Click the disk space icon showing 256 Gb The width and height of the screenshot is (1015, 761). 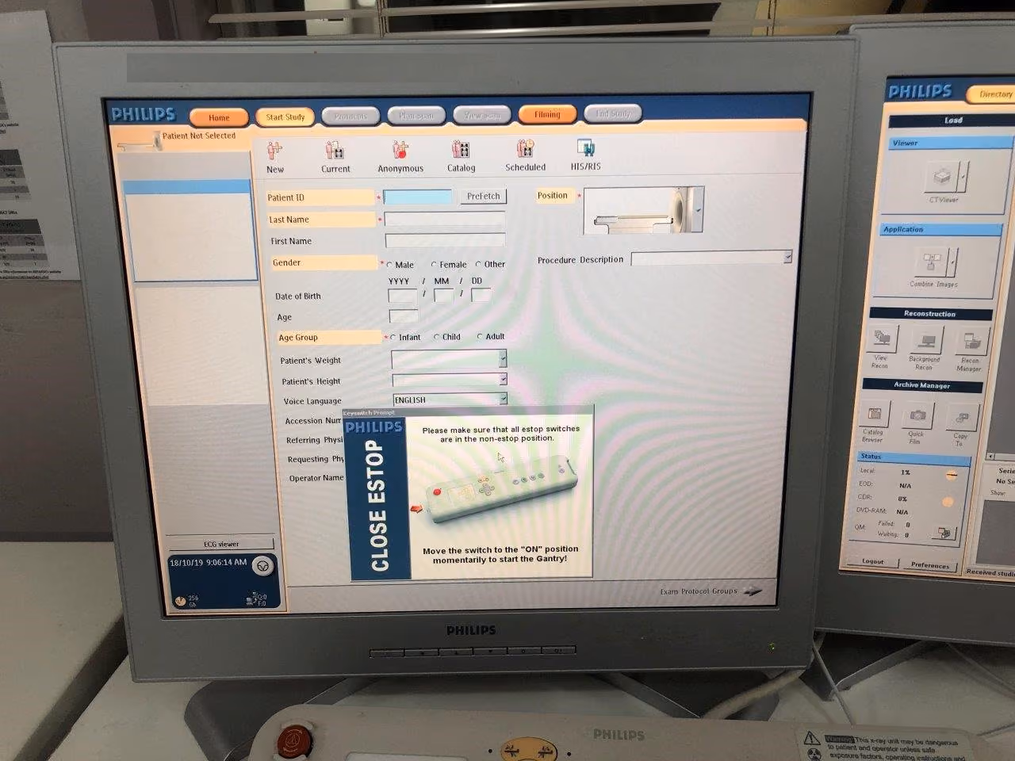pos(180,601)
